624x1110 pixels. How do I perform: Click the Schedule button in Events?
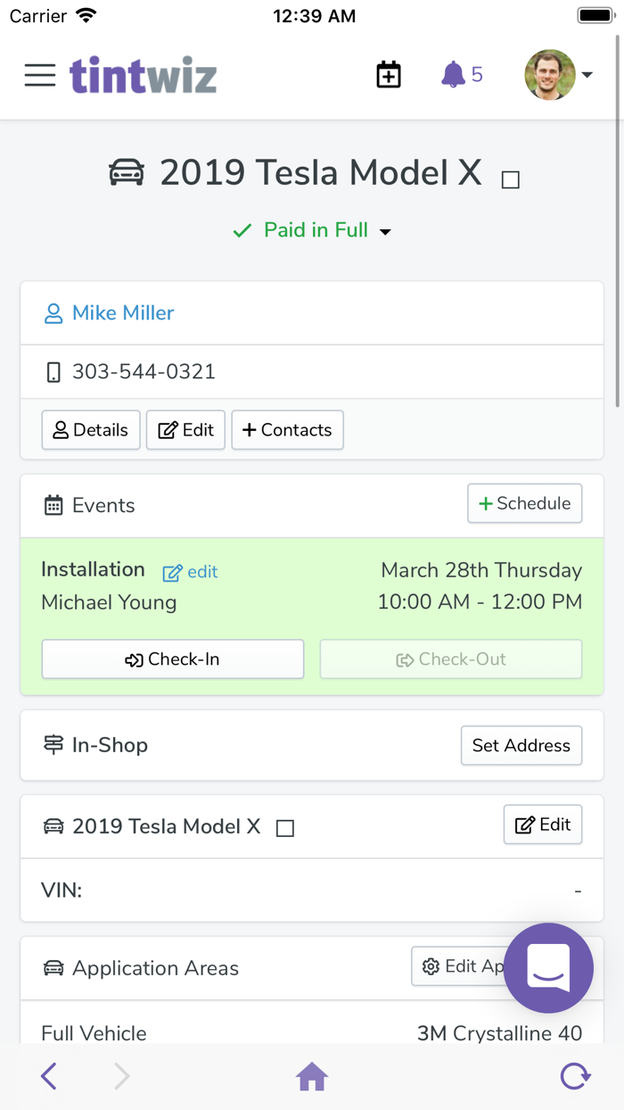[x=524, y=503]
